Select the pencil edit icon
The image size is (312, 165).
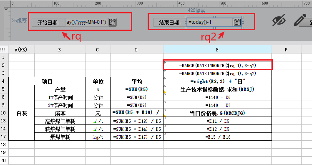coord(300,20)
